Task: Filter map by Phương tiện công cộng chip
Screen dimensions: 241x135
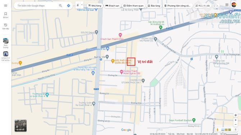Action: [x=178, y=6]
